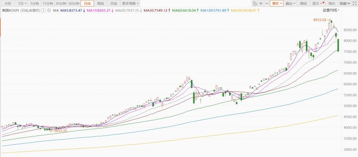Switch to 月线 monthly chart
Screen dimensions: 358x157
114,3
